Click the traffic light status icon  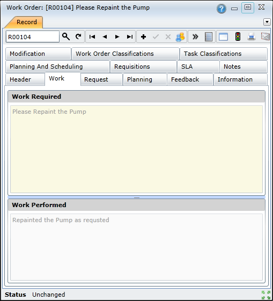click(238, 36)
